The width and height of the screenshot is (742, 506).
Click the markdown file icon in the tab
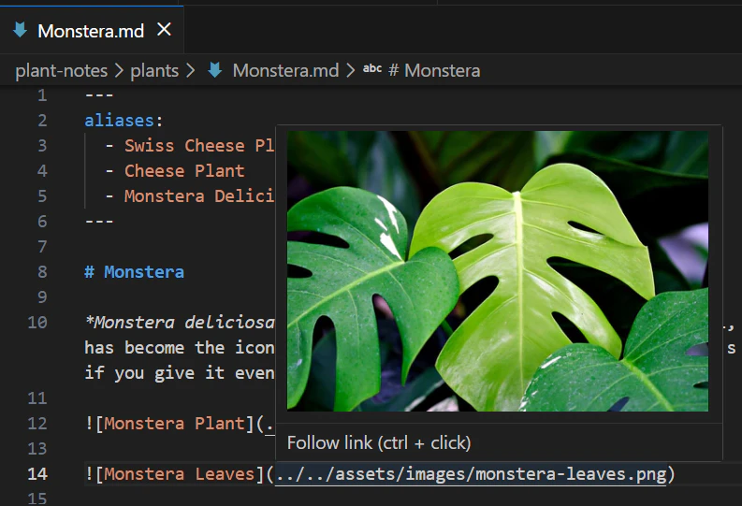20,30
